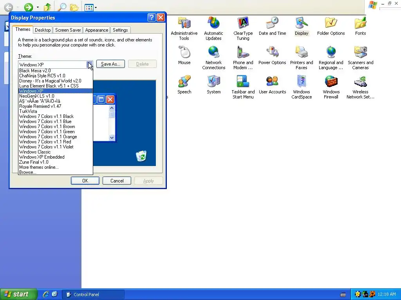Click Cancel in Display Properties
401x300 pixels.
click(117, 180)
